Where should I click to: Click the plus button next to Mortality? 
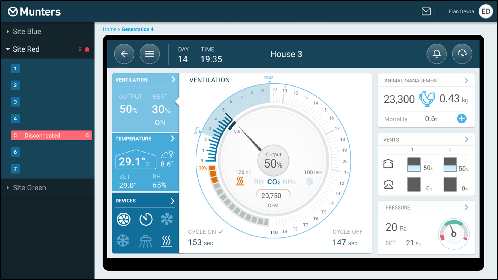[462, 119]
